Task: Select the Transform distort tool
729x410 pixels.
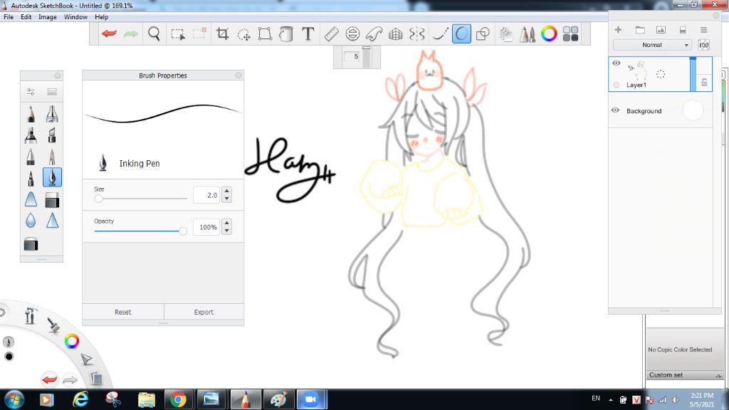Action: point(265,33)
